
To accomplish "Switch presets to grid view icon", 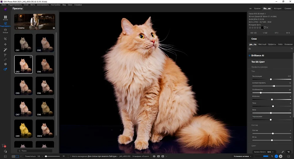I will point(54,28).
